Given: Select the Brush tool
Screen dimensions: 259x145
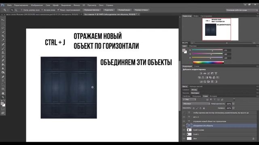Looking at the screenshot, I should [3, 48].
